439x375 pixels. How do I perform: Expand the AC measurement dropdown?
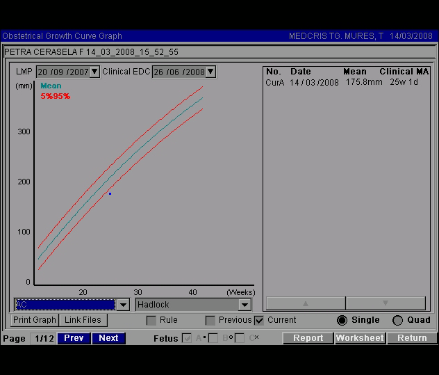pyautogui.click(x=123, y=305)
